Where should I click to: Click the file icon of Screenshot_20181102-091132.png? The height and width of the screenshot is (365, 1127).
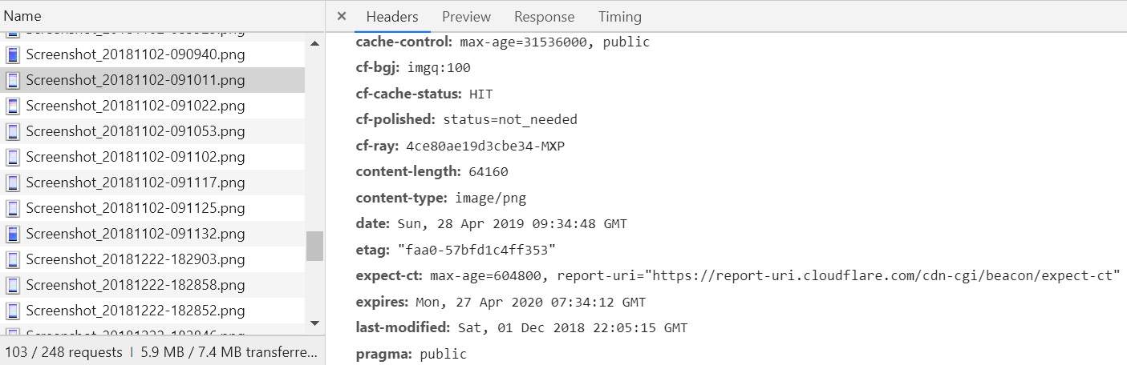click(x=13, y=235)
